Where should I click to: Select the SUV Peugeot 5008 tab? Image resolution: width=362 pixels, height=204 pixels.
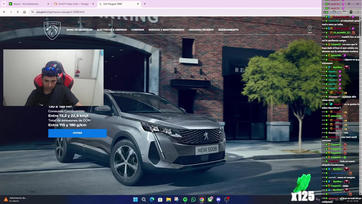click(x=119, y=4)
